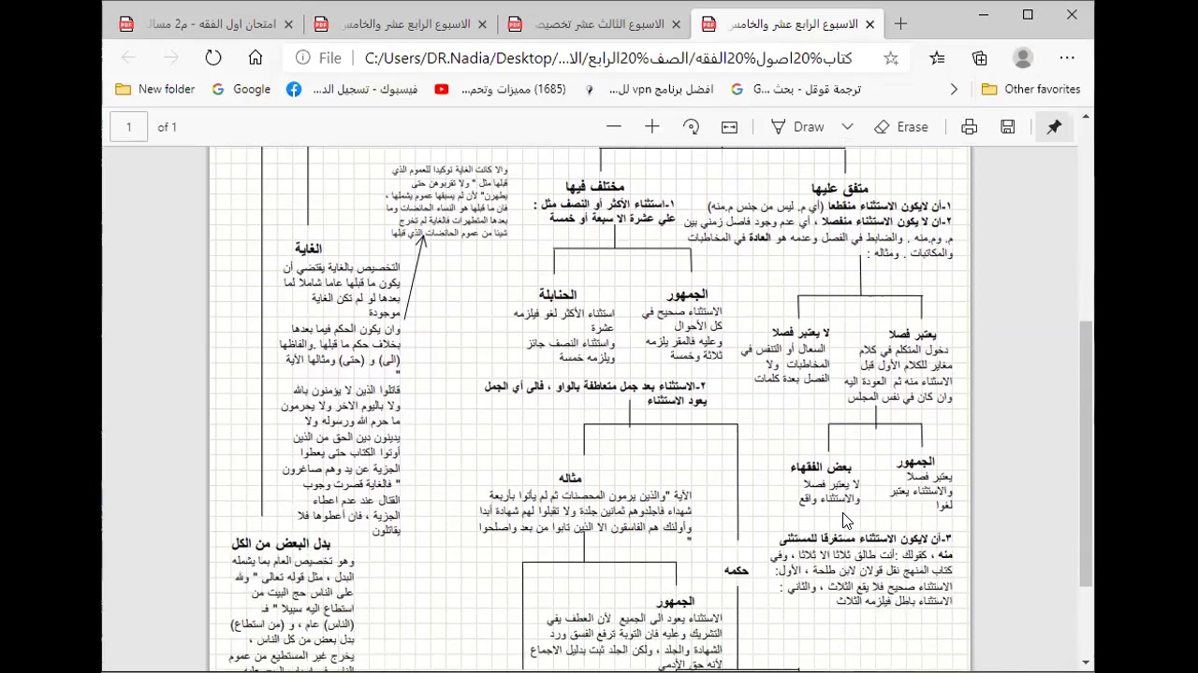This screenshot has height=673, width=1198.
Task: Open New folder bookmark
Action: tap(155, 90)
